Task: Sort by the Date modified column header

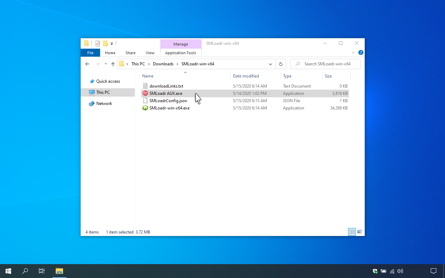Action: pyautogui.click(x=256, y=76)
